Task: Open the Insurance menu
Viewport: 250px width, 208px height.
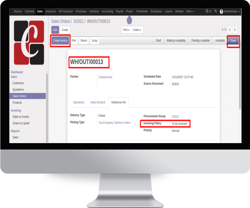Action: pos(51,11)
